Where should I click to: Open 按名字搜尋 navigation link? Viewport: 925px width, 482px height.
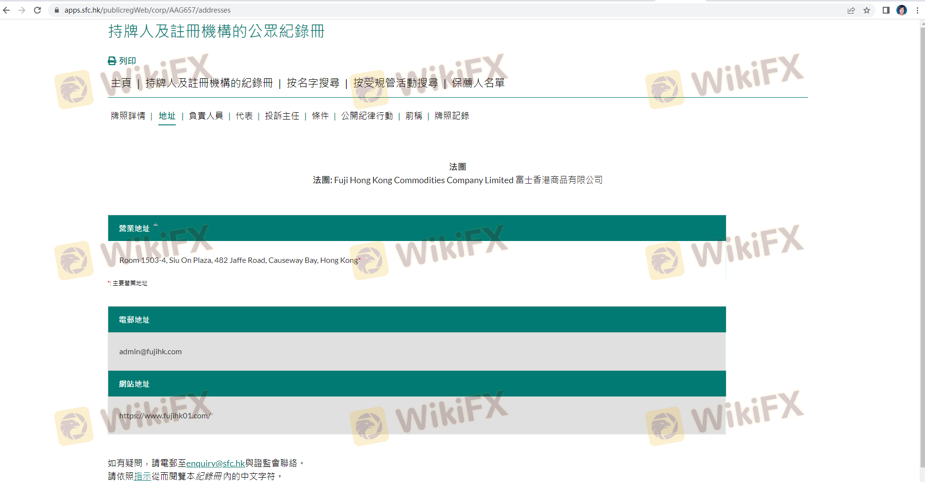click(x=313, y=83)
